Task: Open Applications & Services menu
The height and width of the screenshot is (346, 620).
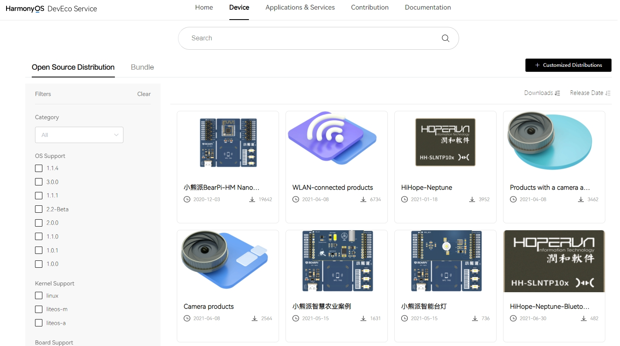Action: coord(300,7)
